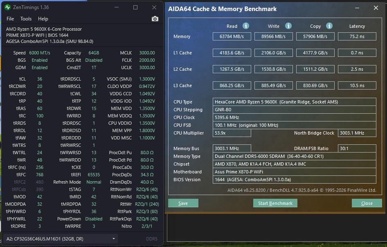
Task: Select the Memory Latency 75.2 ns field
Action: point(357,36)
